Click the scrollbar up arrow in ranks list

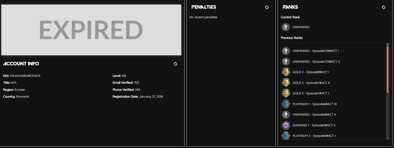(x=388, y=44)
